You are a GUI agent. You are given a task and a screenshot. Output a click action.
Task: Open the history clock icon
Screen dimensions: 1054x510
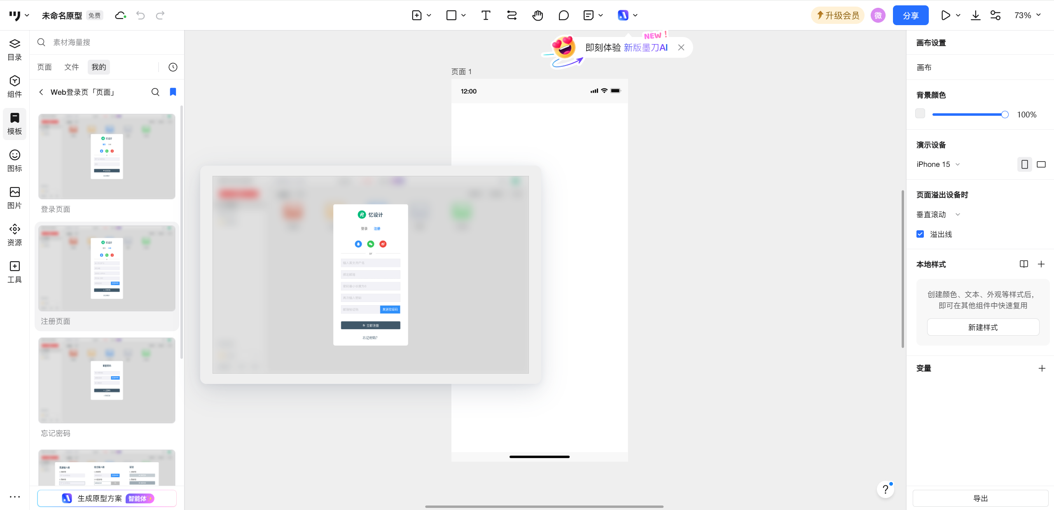[x=173, y=67]
